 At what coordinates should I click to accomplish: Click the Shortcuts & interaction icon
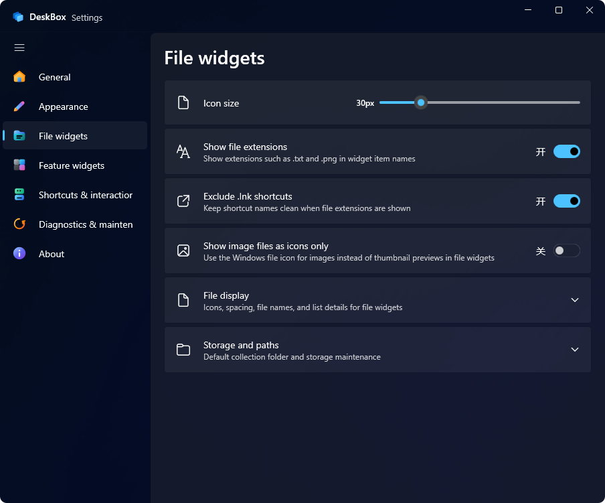click(19, 194)
